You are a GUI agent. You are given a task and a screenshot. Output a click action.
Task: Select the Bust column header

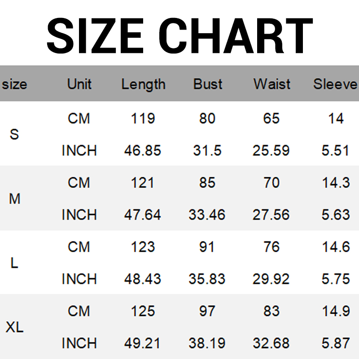[208, 84]
